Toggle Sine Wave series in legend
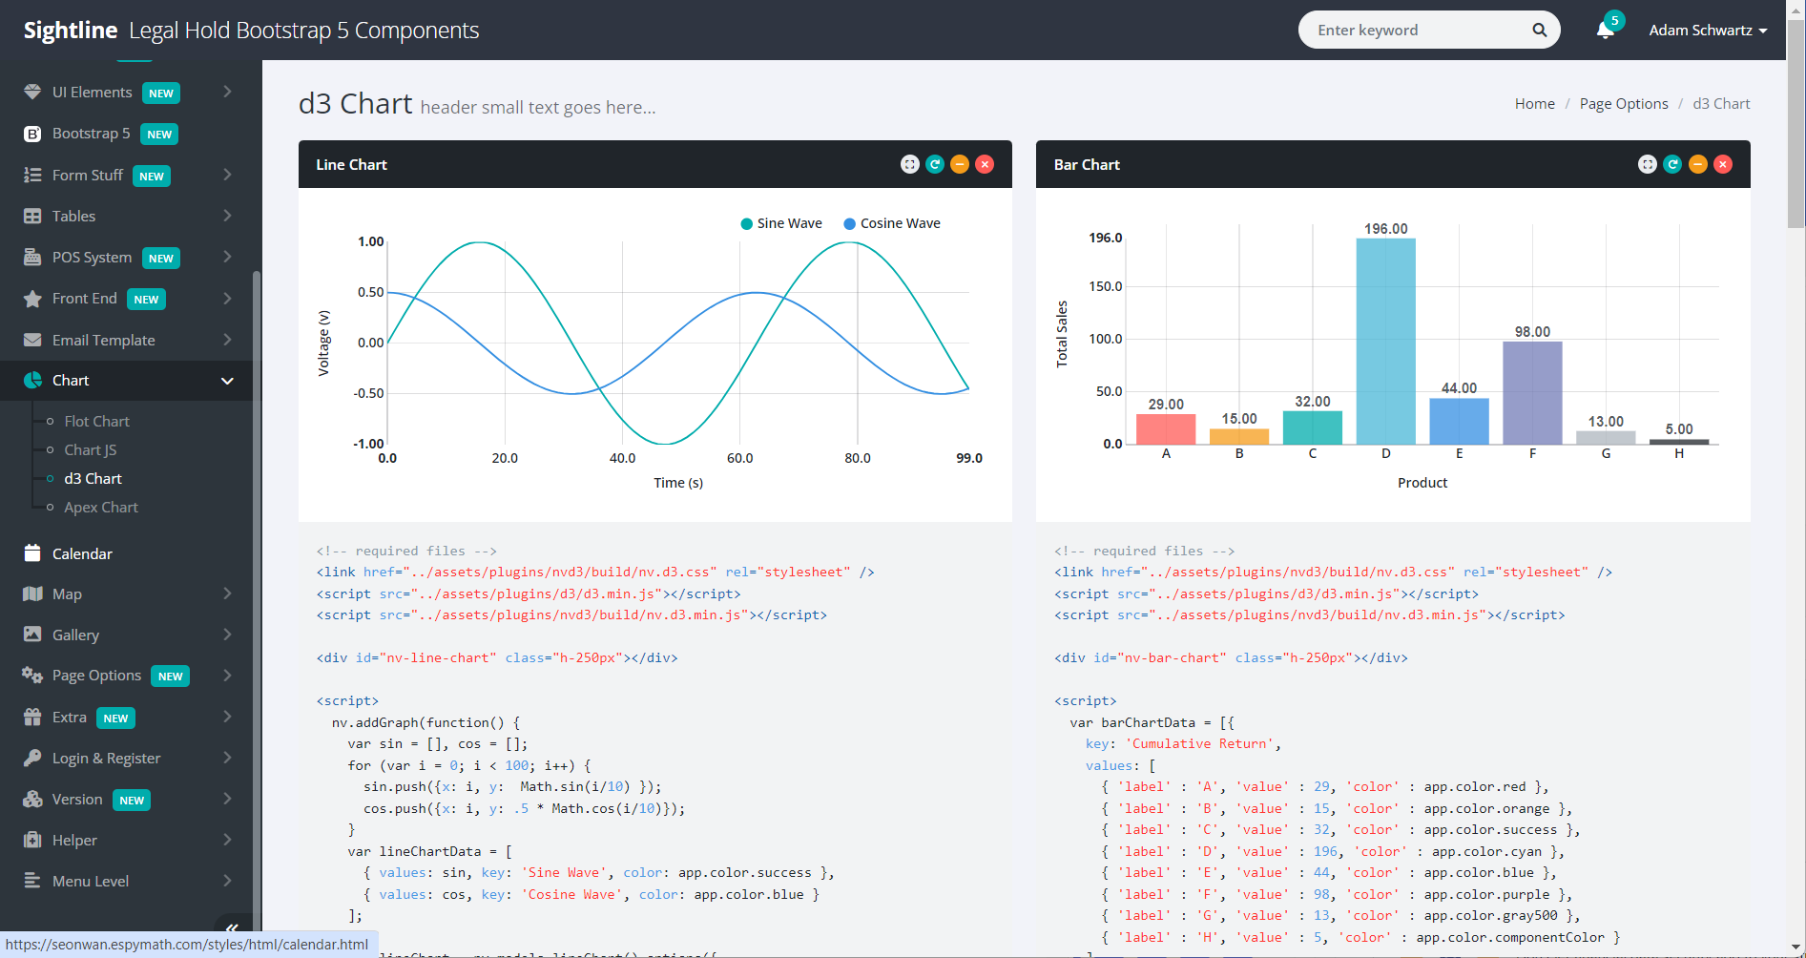The width and height of the screenshot is (1806, 958). (x=780, y=223)
